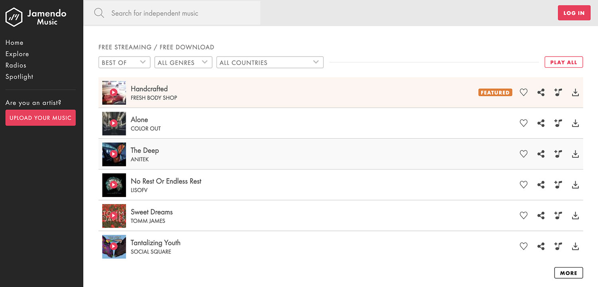The width and height of the screenshot is (598, 287).
Task: Like the Handcrafted track with heart icon
Action: (523, 92)
